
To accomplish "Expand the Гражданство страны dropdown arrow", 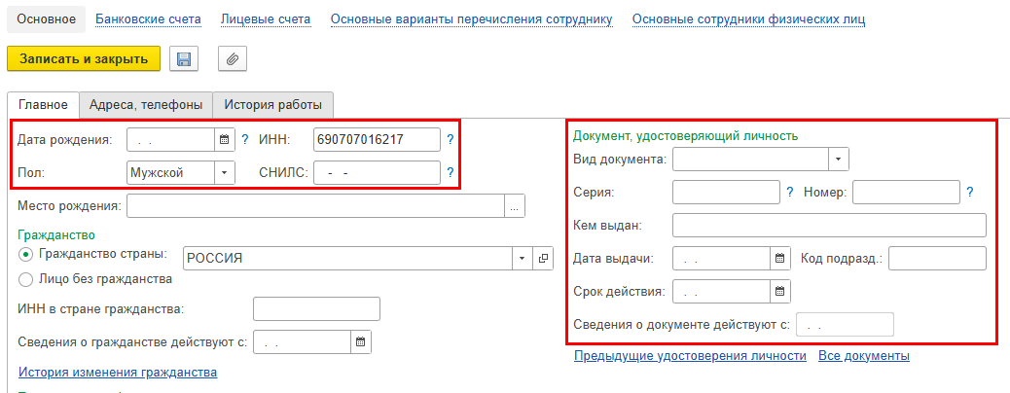I will 523,258.
